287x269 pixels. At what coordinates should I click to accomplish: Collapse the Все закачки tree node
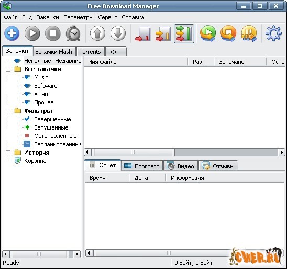pos(8,69)
